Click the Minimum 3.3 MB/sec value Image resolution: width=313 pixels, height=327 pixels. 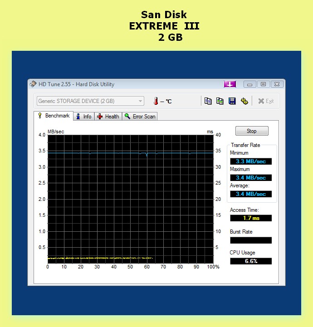coord(251,161)
